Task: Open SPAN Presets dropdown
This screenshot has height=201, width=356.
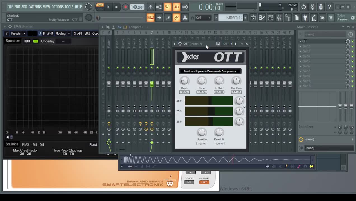Action: [x=18, y=33]
